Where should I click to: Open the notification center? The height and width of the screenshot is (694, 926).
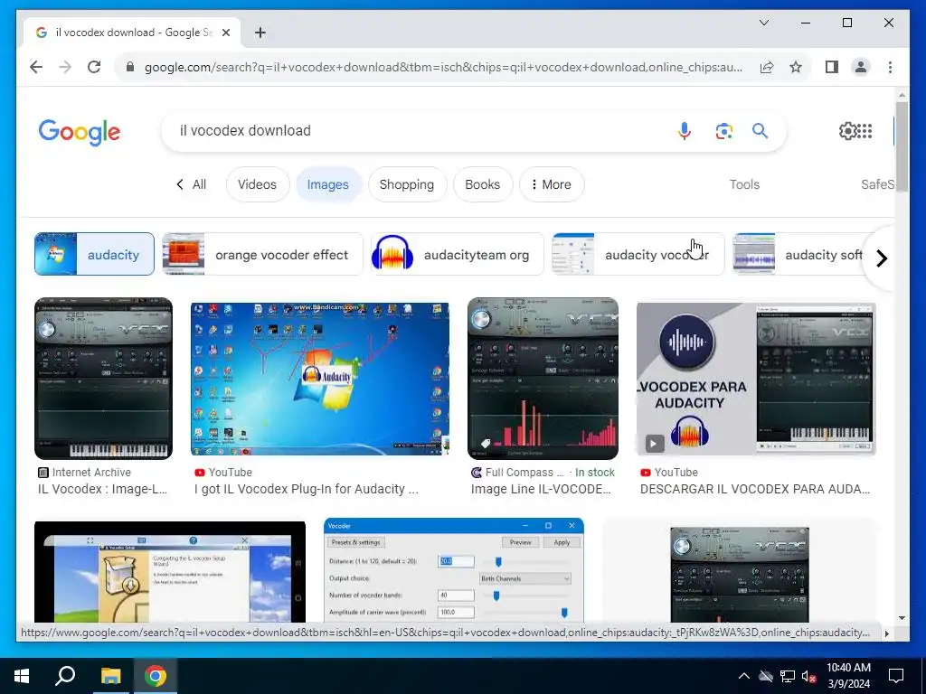(896, 676)
